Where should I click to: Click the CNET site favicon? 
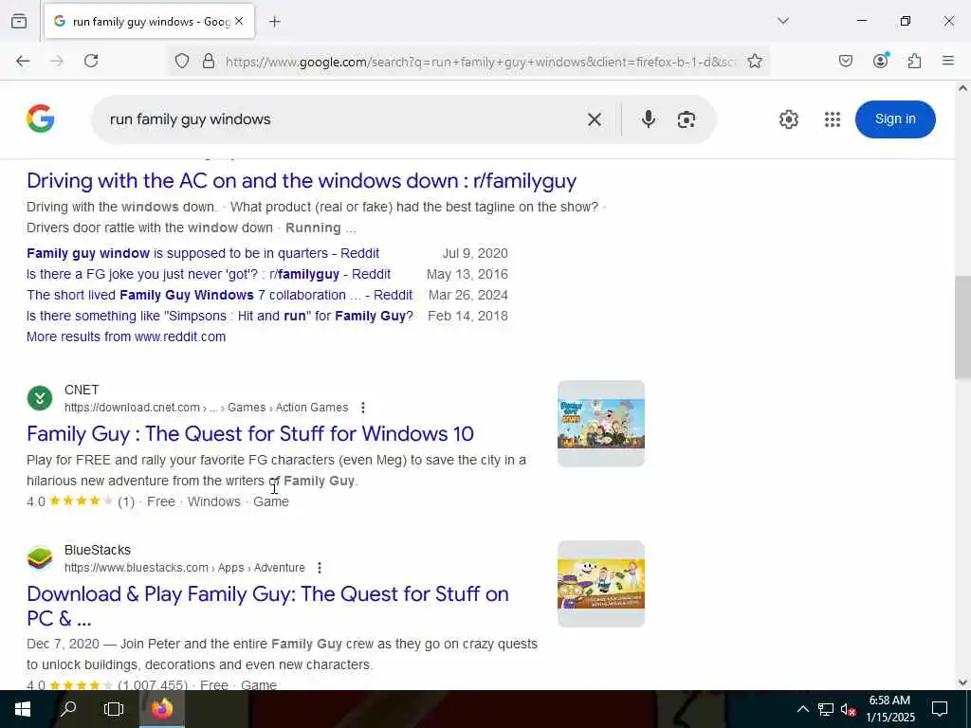coord(40,398)
